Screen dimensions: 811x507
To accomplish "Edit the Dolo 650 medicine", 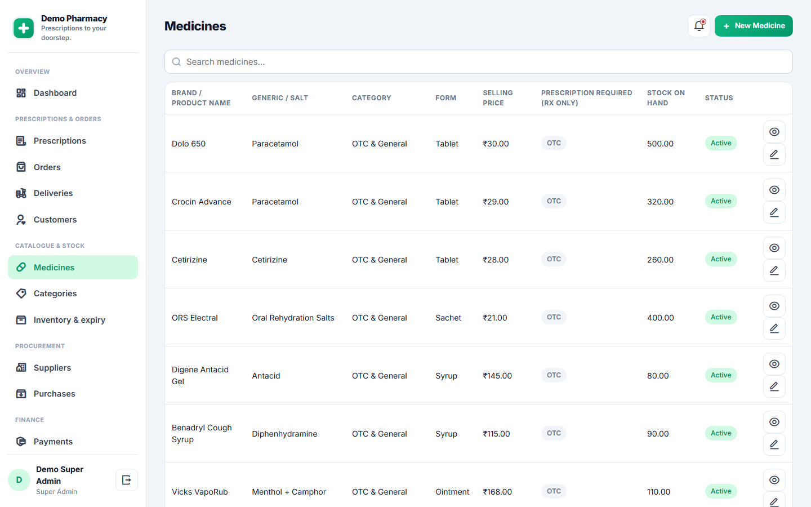I will click(774, 154).
